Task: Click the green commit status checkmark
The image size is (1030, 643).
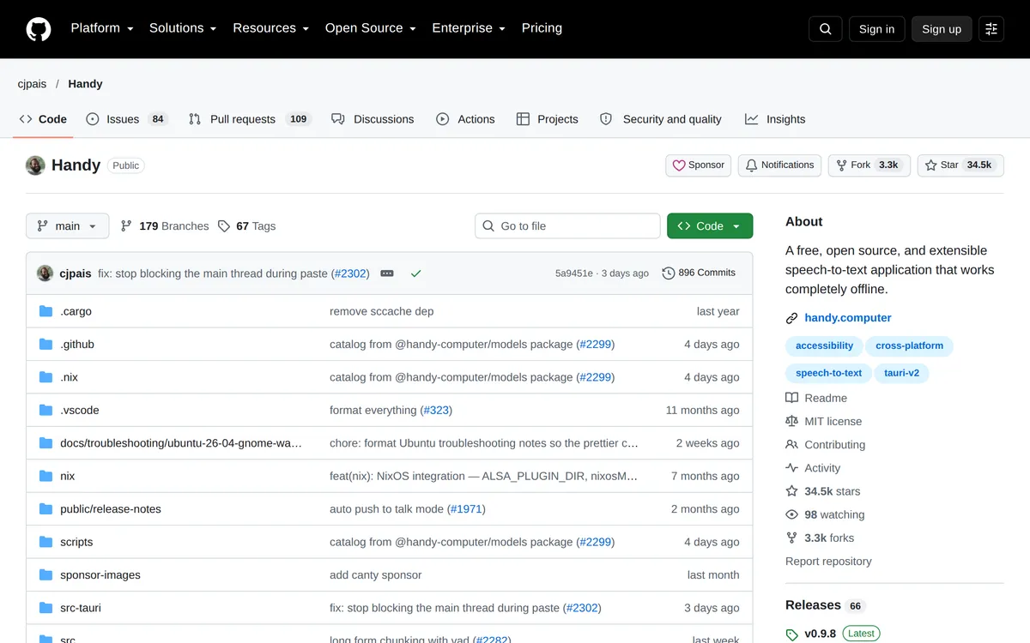Action: [415, 273]
